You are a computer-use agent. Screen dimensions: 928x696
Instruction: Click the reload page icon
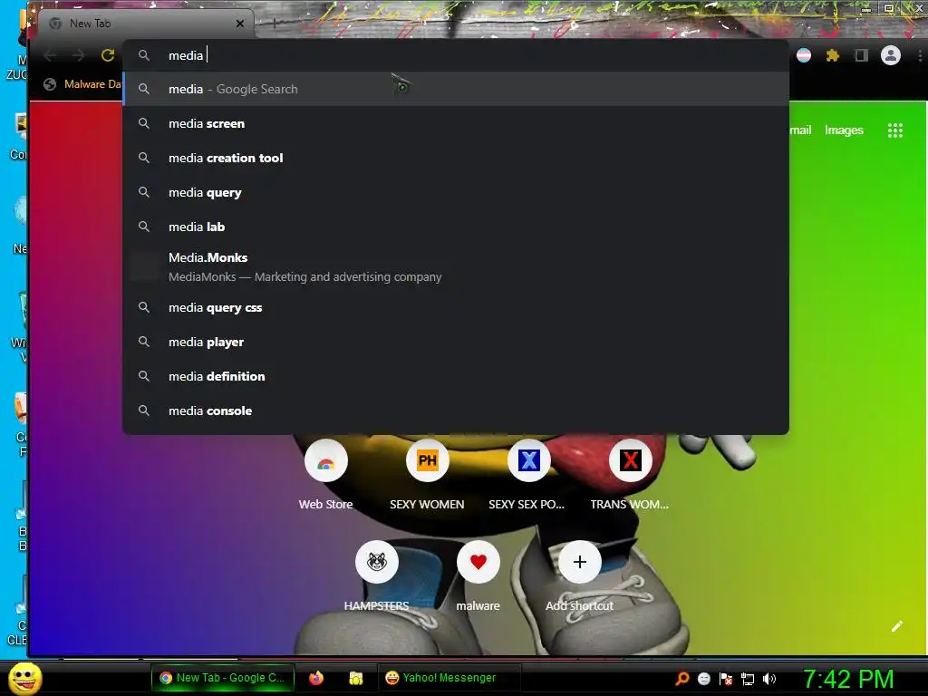coord(108,55)
